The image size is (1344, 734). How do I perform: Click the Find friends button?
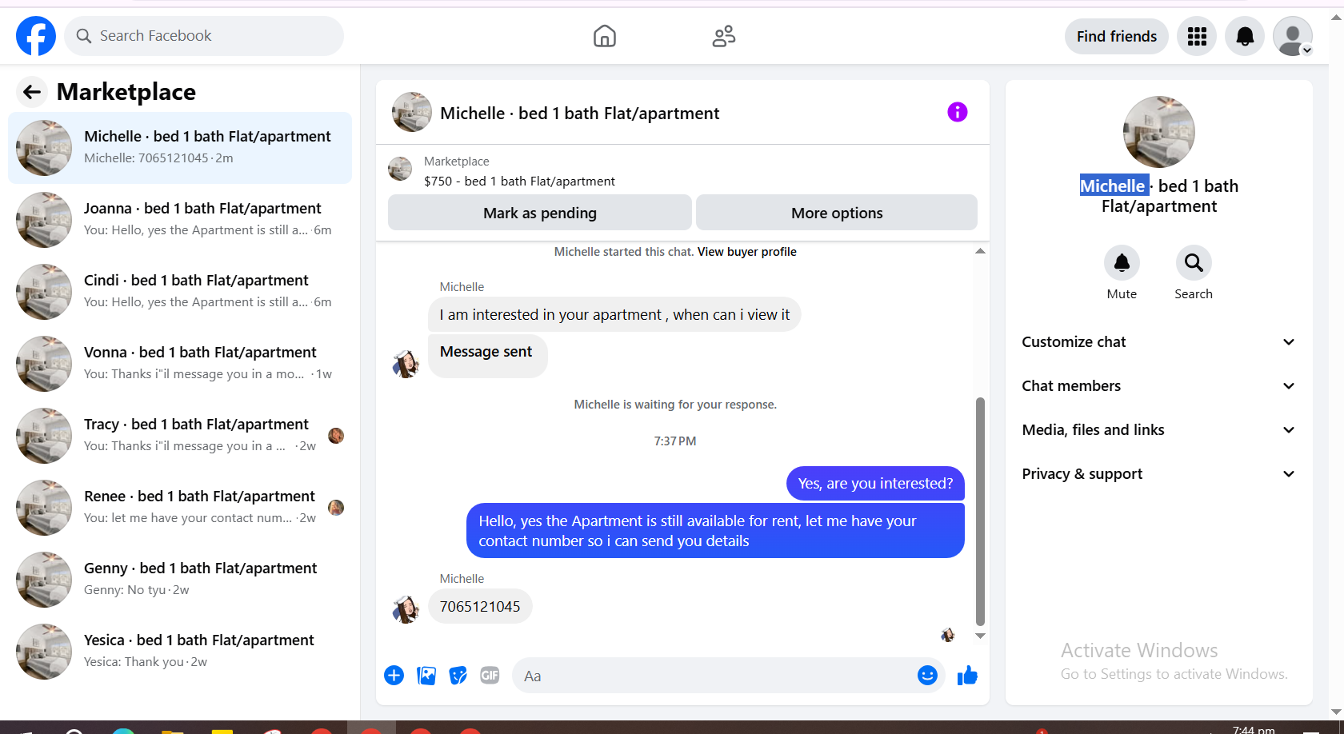[x=1117, y=36]
